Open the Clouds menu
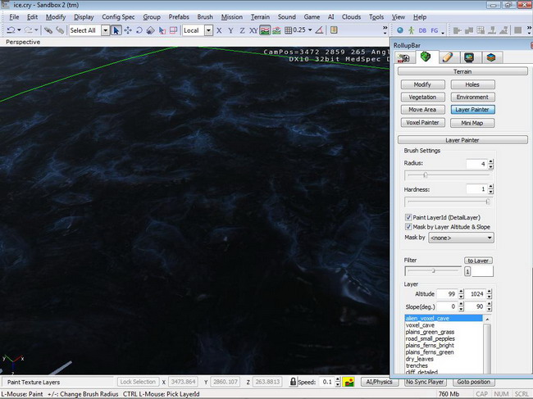 [x=351, y=17]
